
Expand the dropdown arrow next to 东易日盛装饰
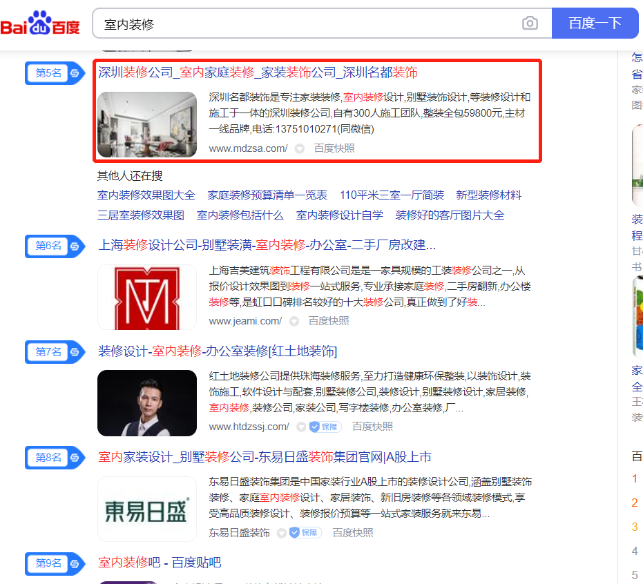281,533
